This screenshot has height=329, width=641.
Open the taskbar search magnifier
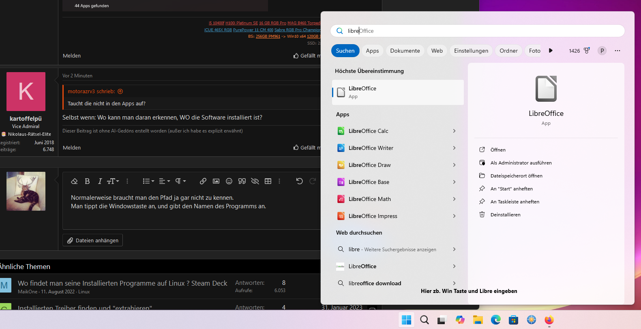[x=424, y=320]
